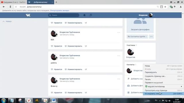Viewport: 184px width, 103px height.
Task: Like the post 'Всем ку' via heart icon
Action: [52, 92]
